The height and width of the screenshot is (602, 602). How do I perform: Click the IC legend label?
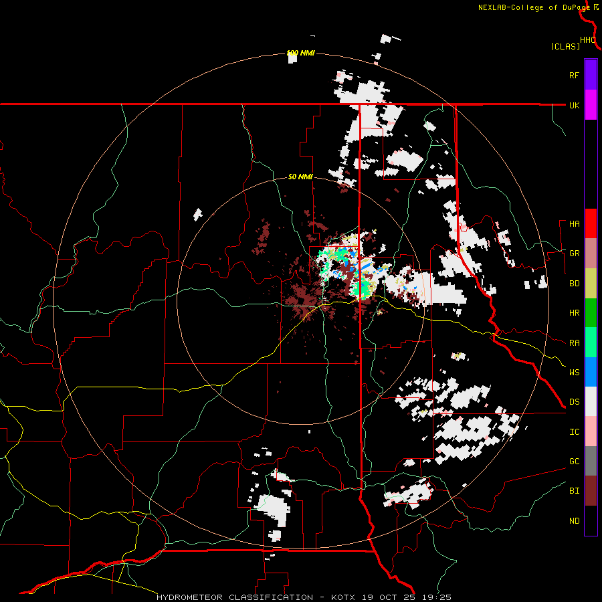coord(574,432)
